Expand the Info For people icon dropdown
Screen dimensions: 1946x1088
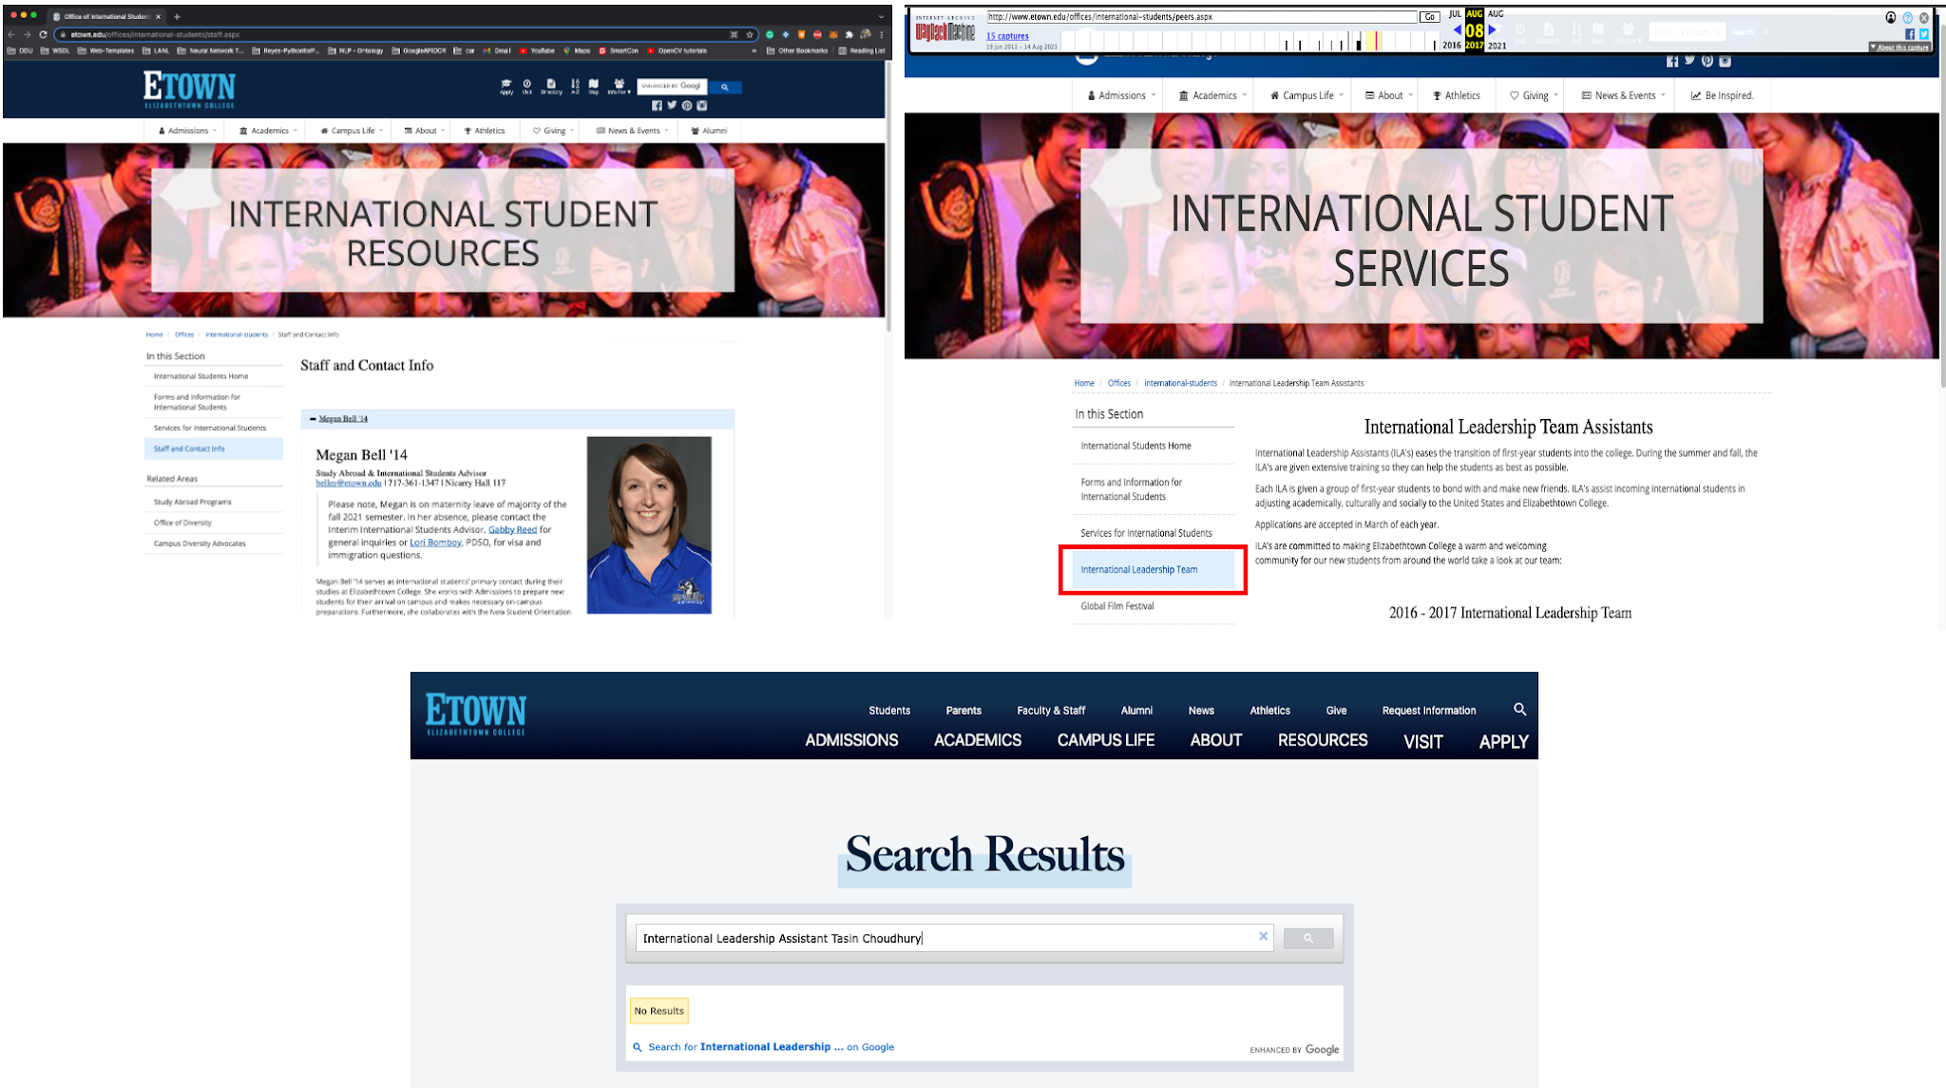[x=619, y=86]
